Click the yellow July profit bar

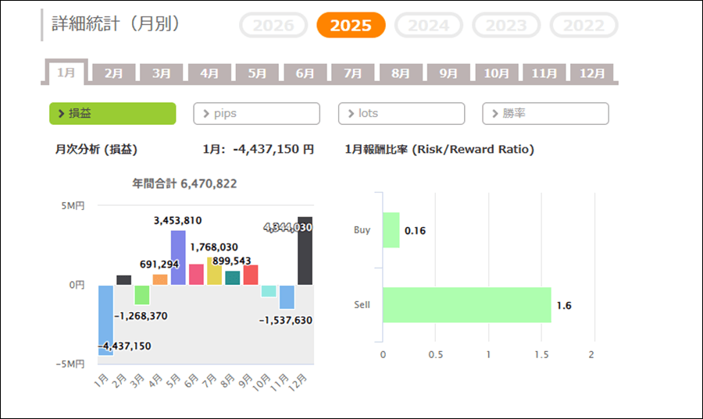[x=214, y=272]
